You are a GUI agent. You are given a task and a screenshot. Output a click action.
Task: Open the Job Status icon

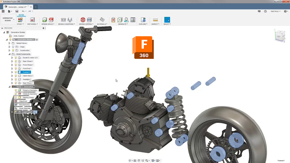[x=133, y=20]
